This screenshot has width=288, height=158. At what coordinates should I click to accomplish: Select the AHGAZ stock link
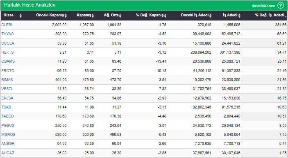[x=8, y=153]
